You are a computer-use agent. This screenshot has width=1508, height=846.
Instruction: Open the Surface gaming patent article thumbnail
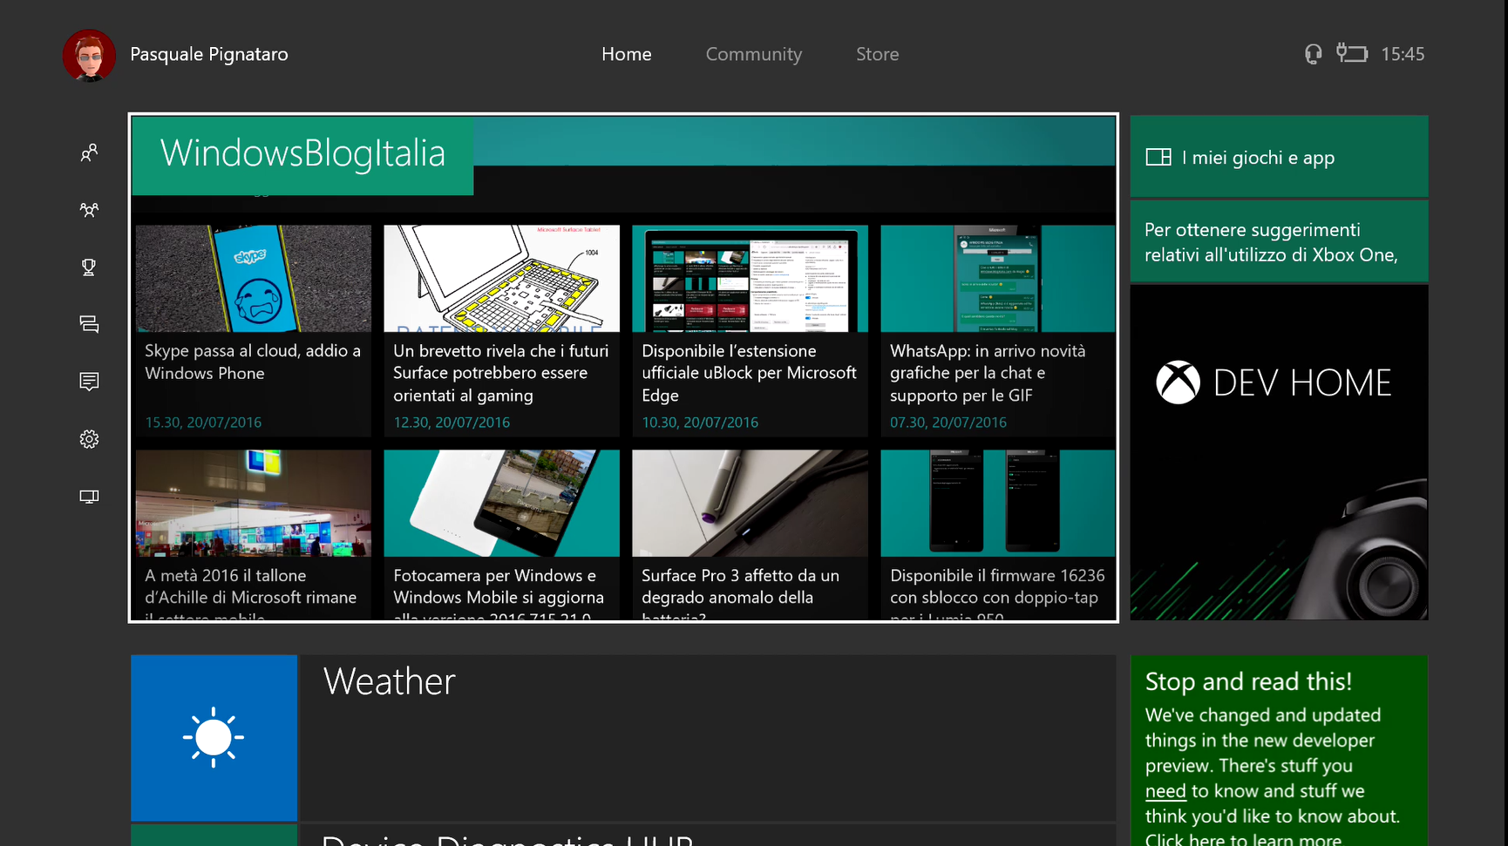[x=502, y=279]
